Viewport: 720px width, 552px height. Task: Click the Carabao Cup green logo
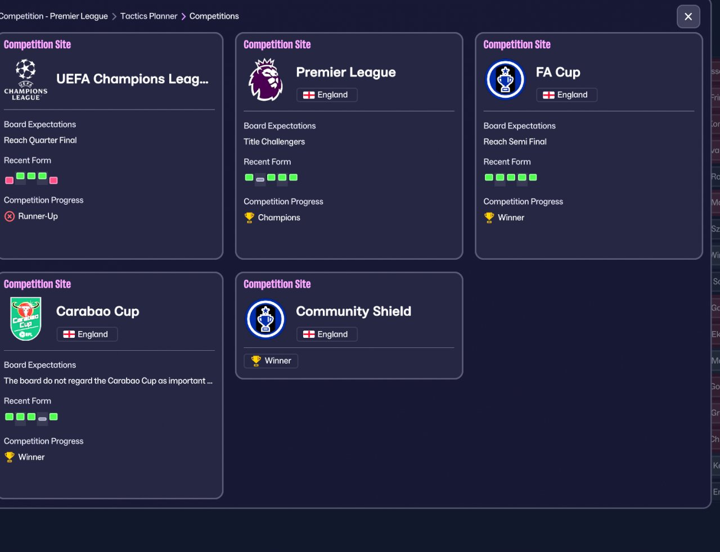(x=26, y=319)
